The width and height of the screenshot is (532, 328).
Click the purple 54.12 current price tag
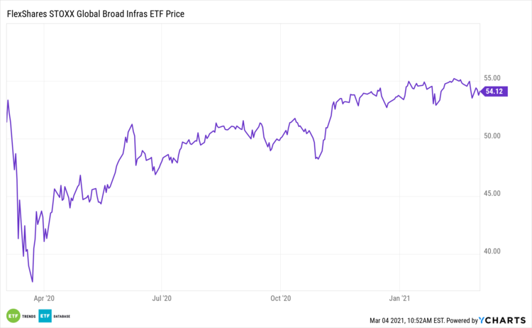[494, 91]
